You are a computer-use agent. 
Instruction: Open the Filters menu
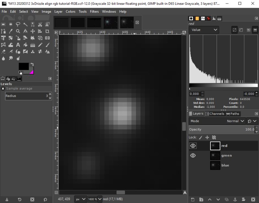[x=94, y=12]
